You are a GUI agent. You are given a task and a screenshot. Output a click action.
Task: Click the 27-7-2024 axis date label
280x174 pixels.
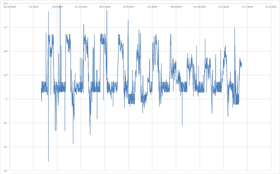pyautogui.click(x=247, y=6)
